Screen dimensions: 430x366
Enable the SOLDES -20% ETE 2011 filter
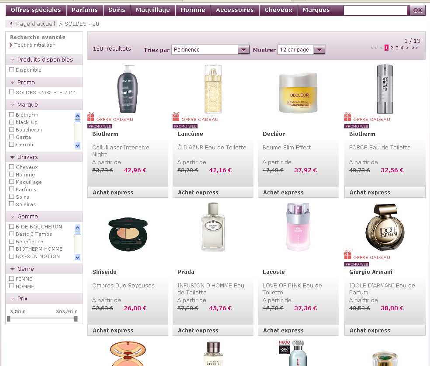[x=12, y=92]
